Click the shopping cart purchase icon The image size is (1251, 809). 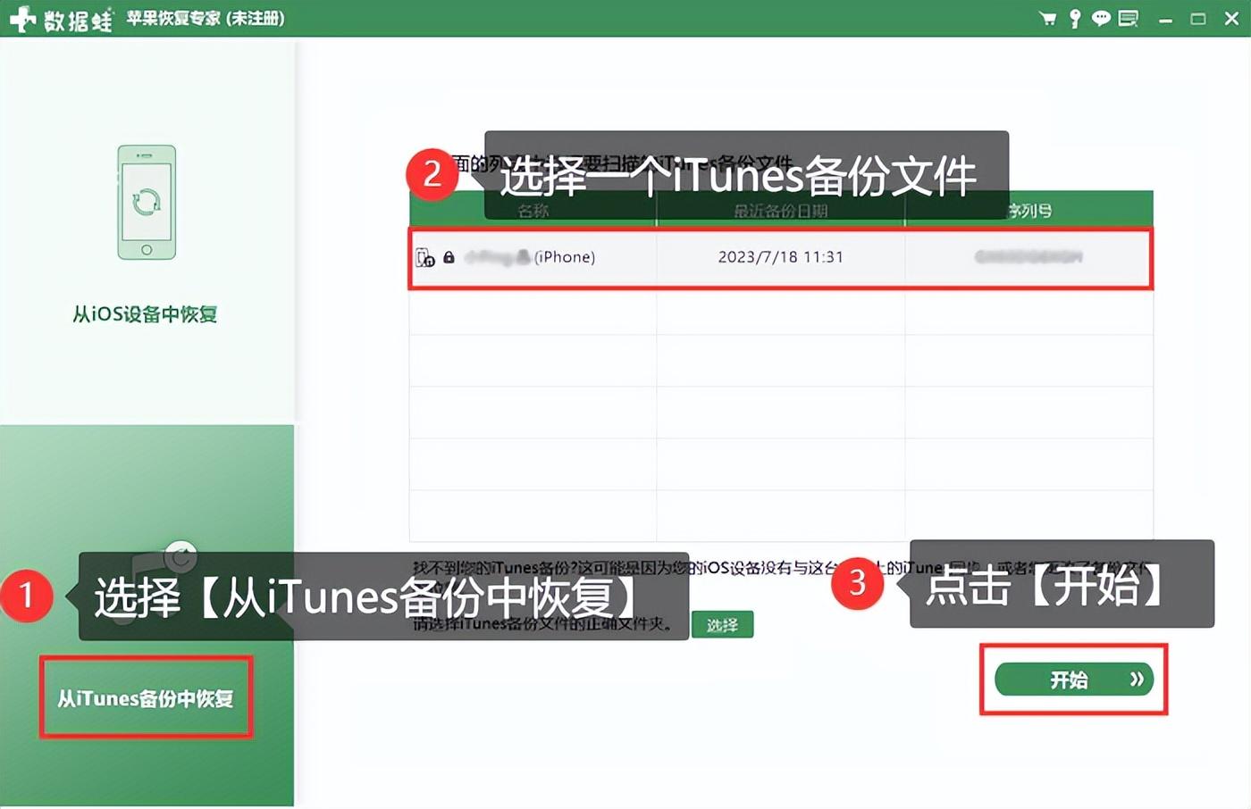click(1045, 18)
